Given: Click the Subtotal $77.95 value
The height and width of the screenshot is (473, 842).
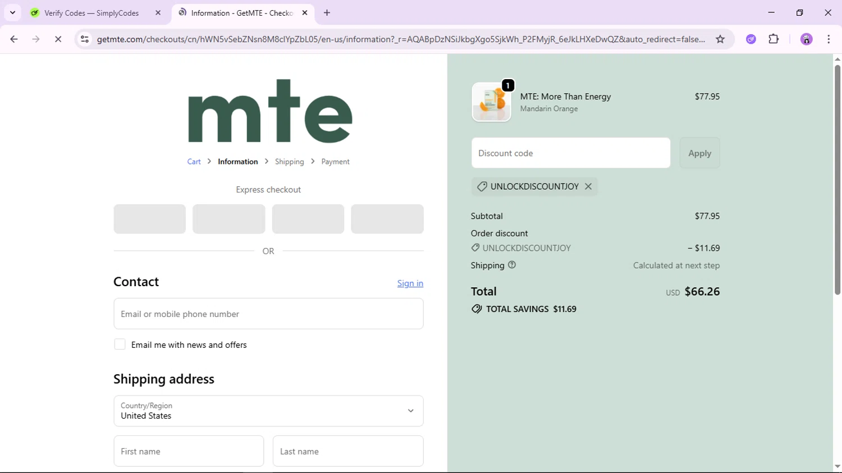Looking at the screenshot, I should pyautogui.click(x=707, y=216).
